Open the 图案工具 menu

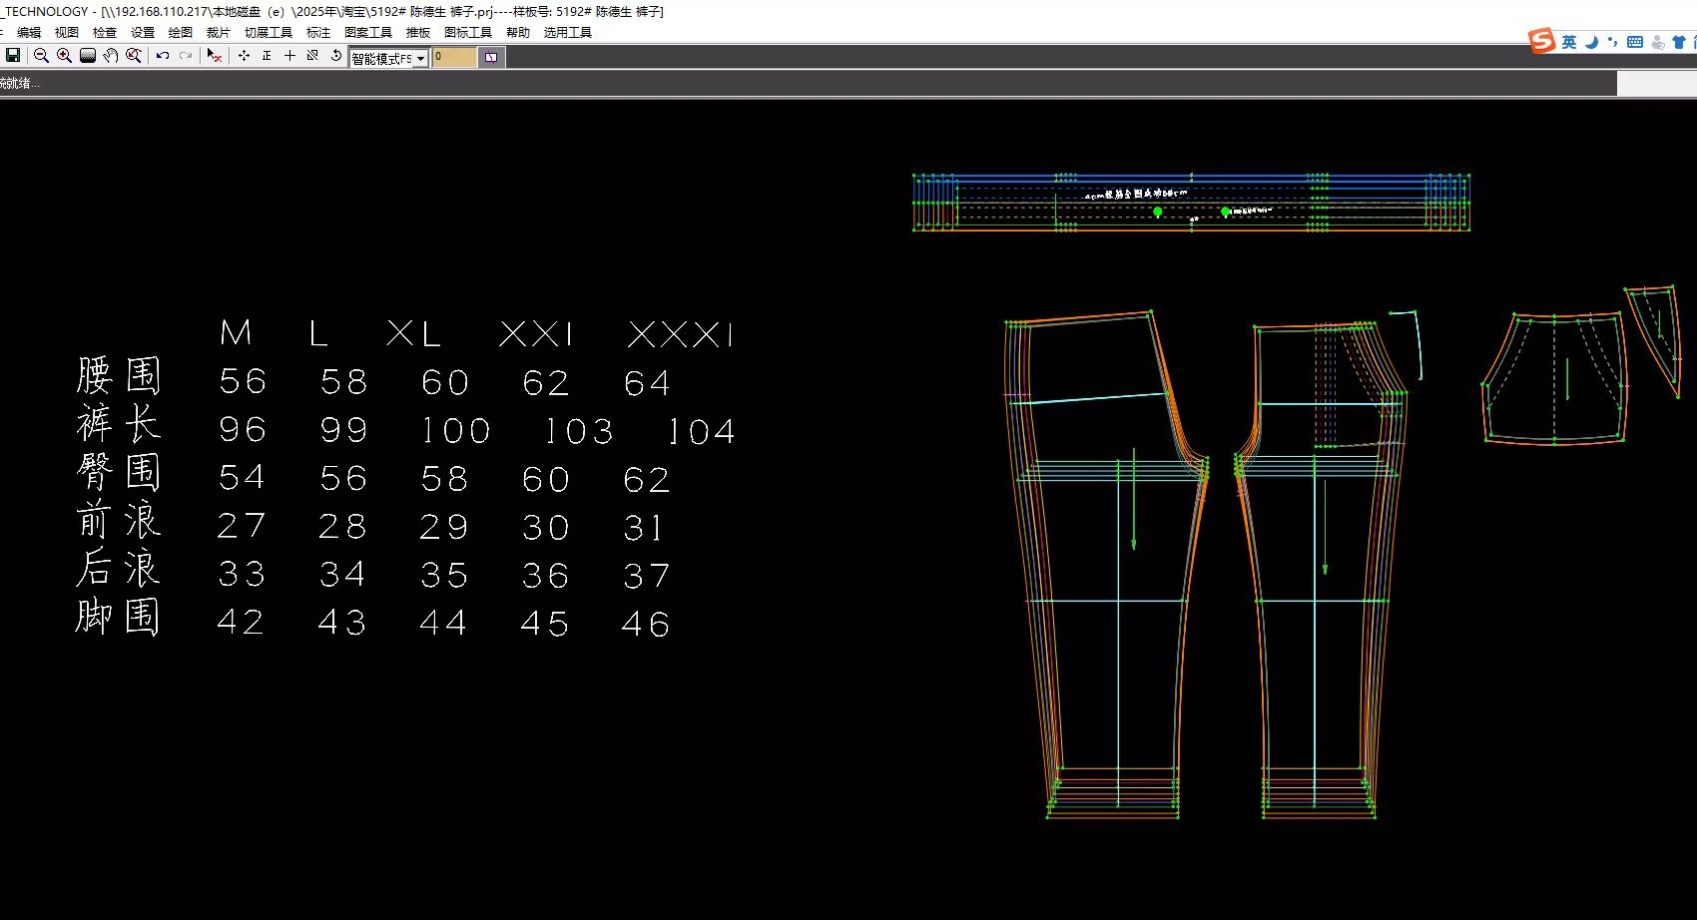[367, 32]
